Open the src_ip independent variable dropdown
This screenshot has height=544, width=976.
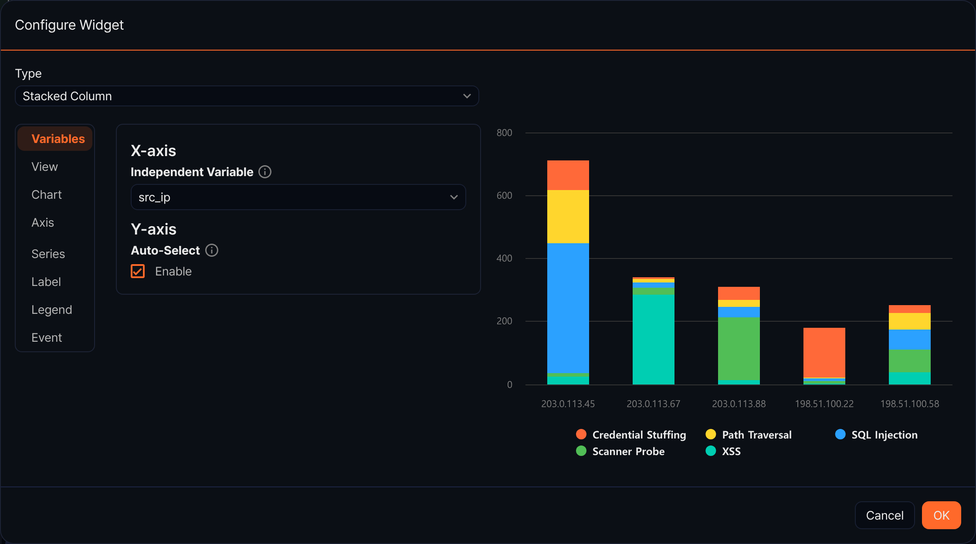click(298, 197)
